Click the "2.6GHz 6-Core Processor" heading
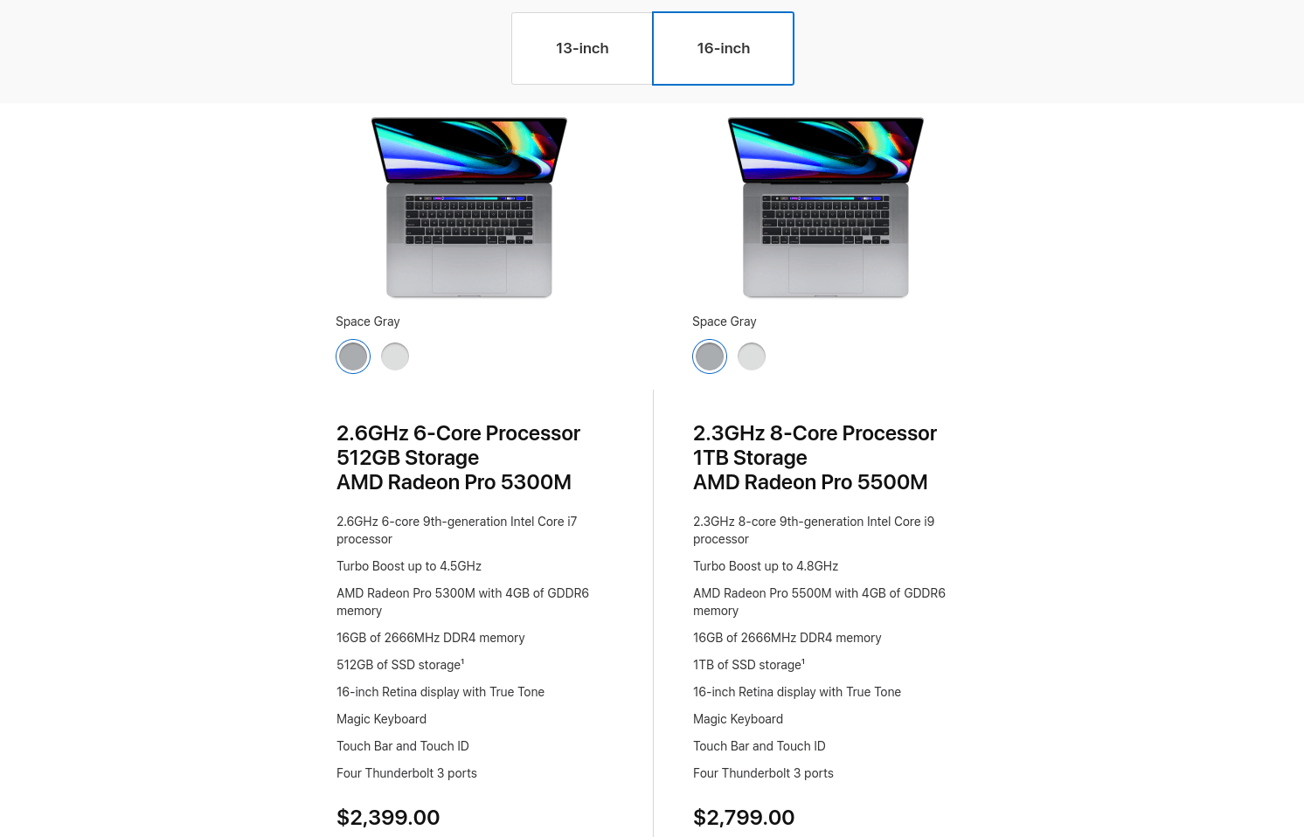Screen dimensions: 1304x837 tap(458, 433)
